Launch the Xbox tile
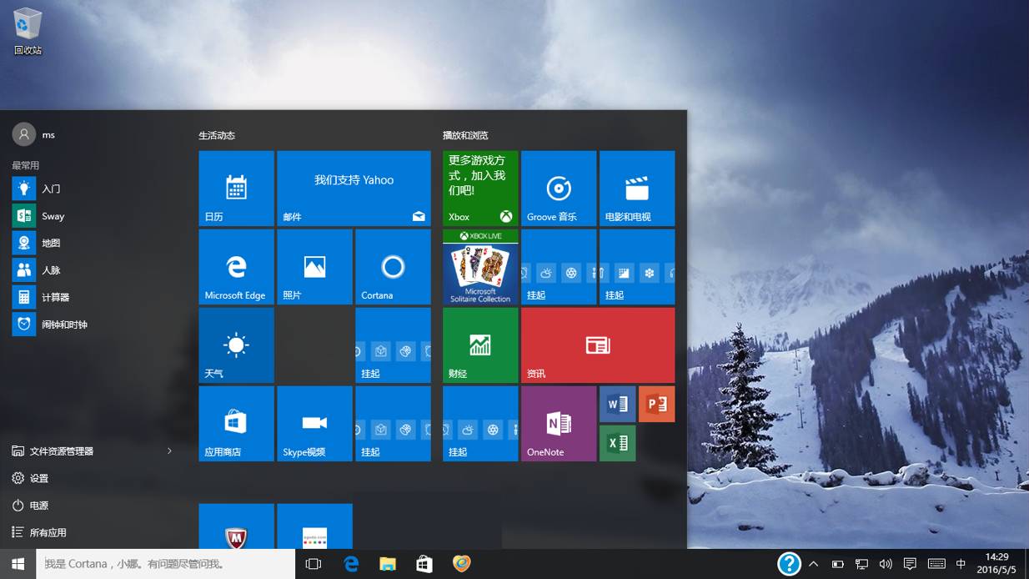This screenshot has width=1029, height=579. tap(479, 189)
